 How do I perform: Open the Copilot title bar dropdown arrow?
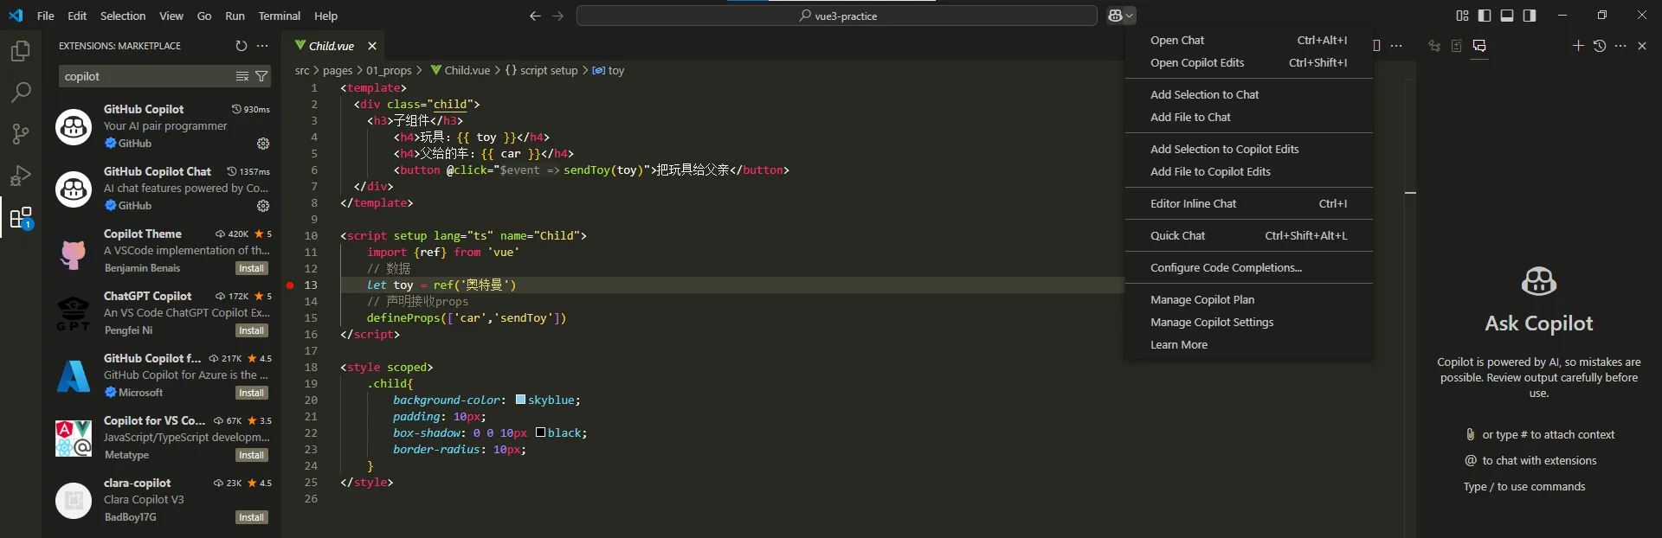coord(1130,16)
